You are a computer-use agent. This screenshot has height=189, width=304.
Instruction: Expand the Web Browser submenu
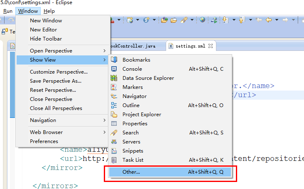pyautogui.click(x=63, y=132)
